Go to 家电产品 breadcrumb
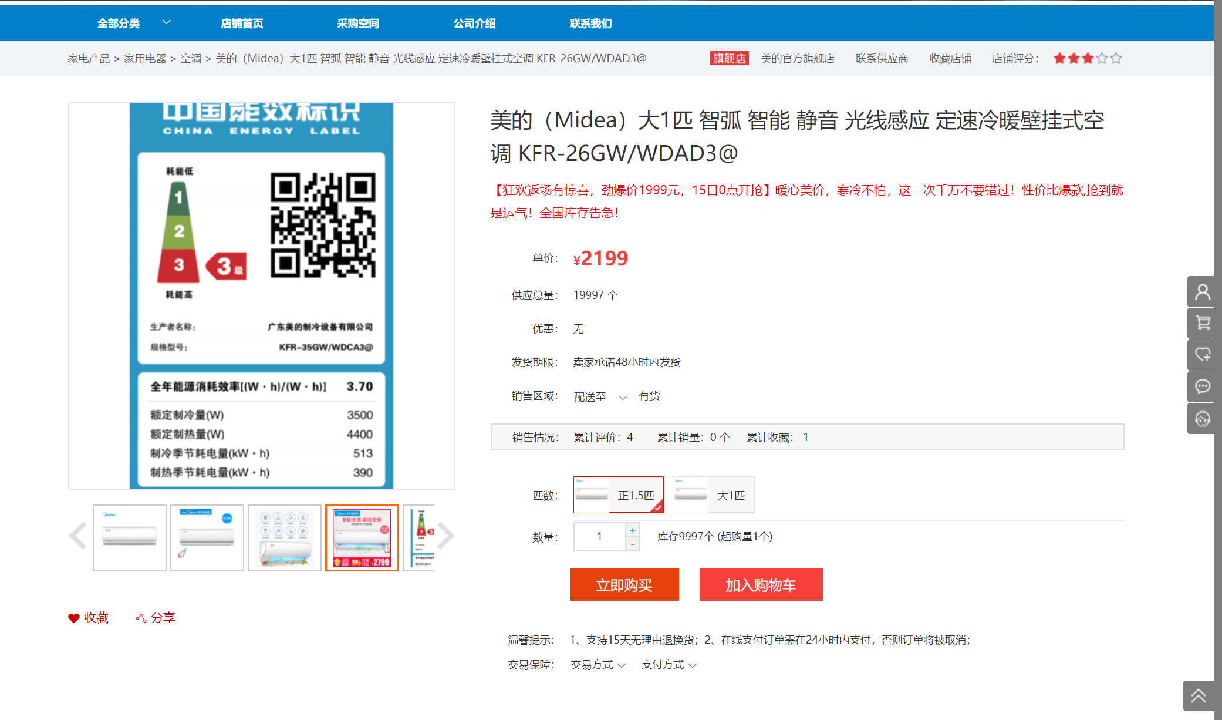 click(x=89, y=58)
